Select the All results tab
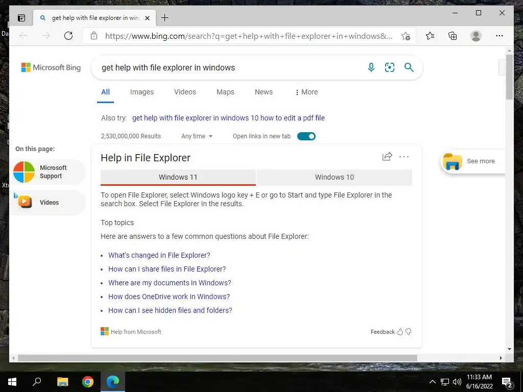This screenshot has height=392, width=523. point(105,92)
